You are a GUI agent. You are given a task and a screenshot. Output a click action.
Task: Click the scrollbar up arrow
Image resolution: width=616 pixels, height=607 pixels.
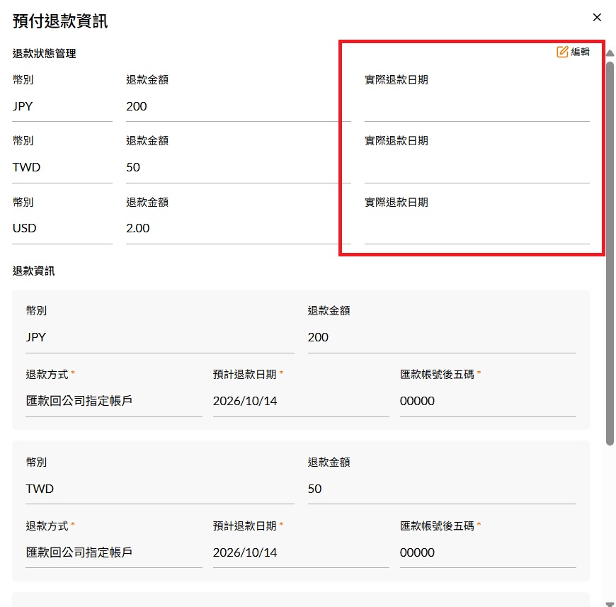tap(610, 53)
